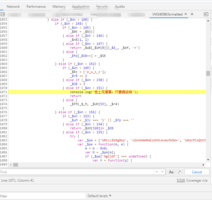Close the VM34098:formatted tab

pos(186,14)
